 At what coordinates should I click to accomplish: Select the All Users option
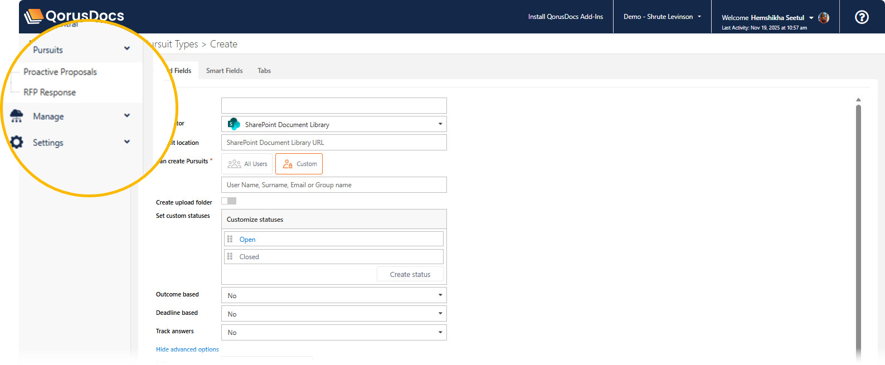click(x=247, y=164)
